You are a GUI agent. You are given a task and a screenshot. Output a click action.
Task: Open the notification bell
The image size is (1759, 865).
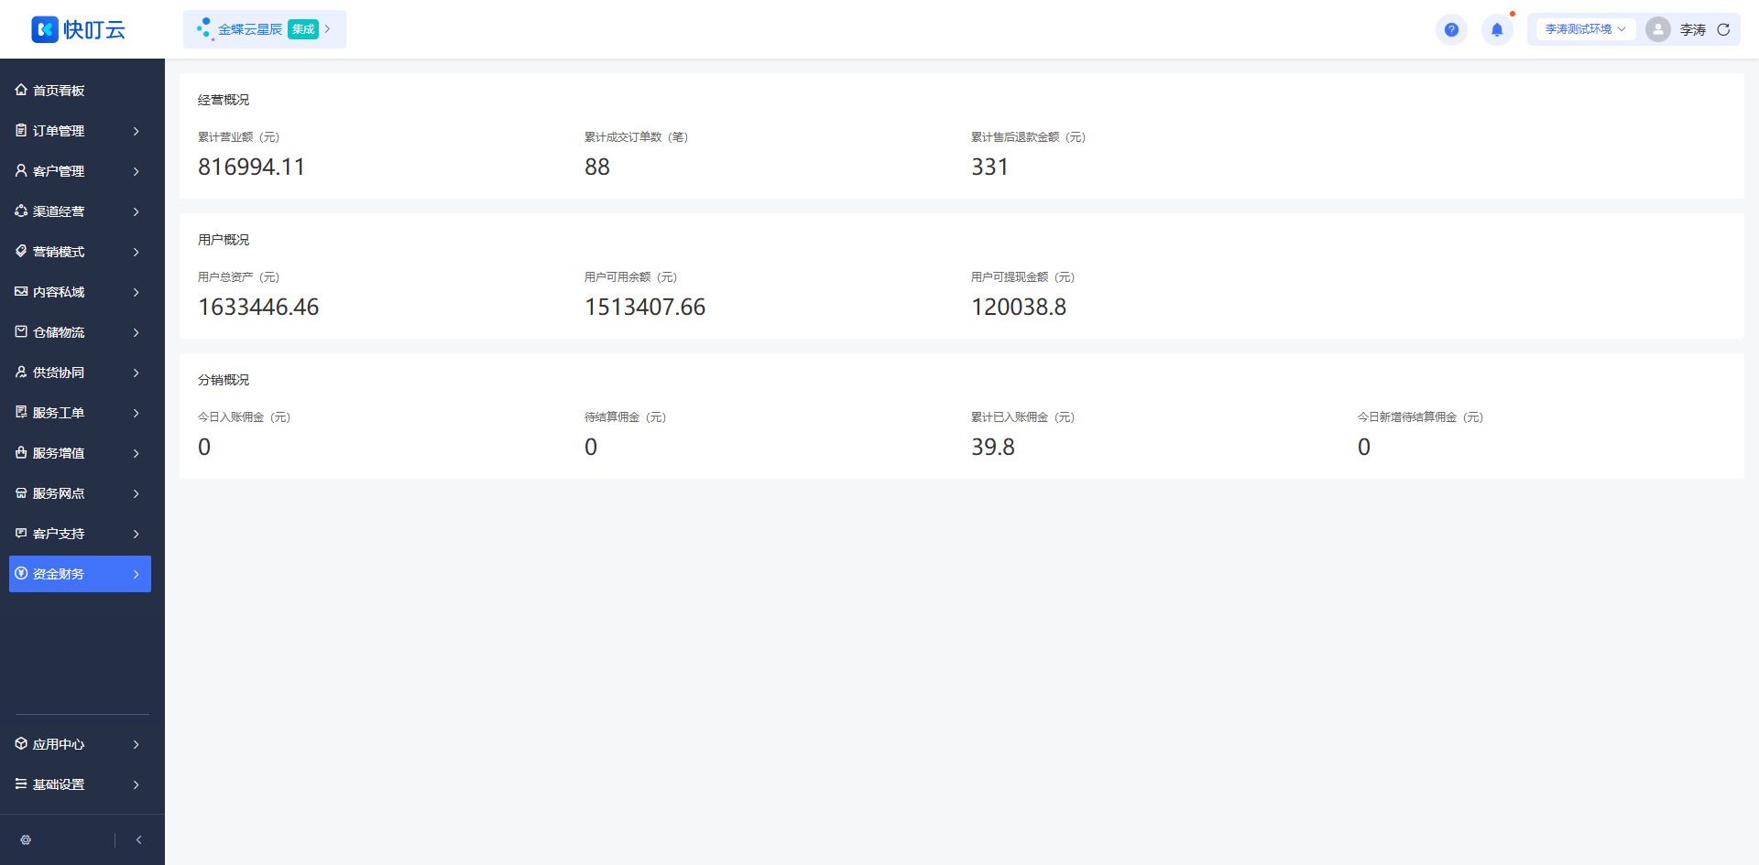(x=1497, y=29)
